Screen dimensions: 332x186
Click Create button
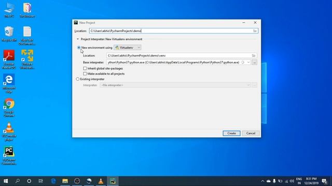231,133
